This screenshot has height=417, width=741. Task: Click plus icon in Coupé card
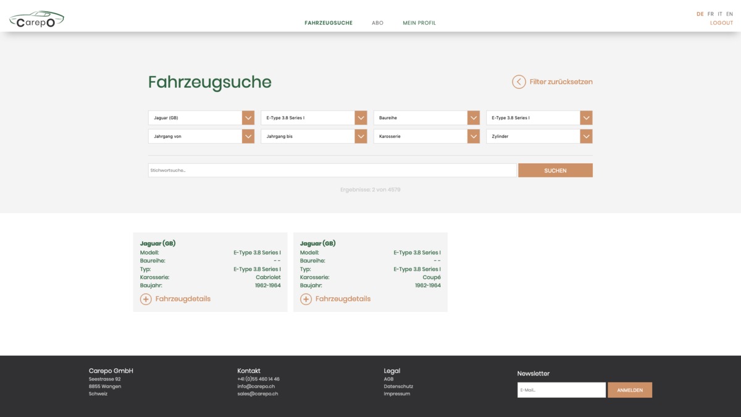[x=306, y=299]
